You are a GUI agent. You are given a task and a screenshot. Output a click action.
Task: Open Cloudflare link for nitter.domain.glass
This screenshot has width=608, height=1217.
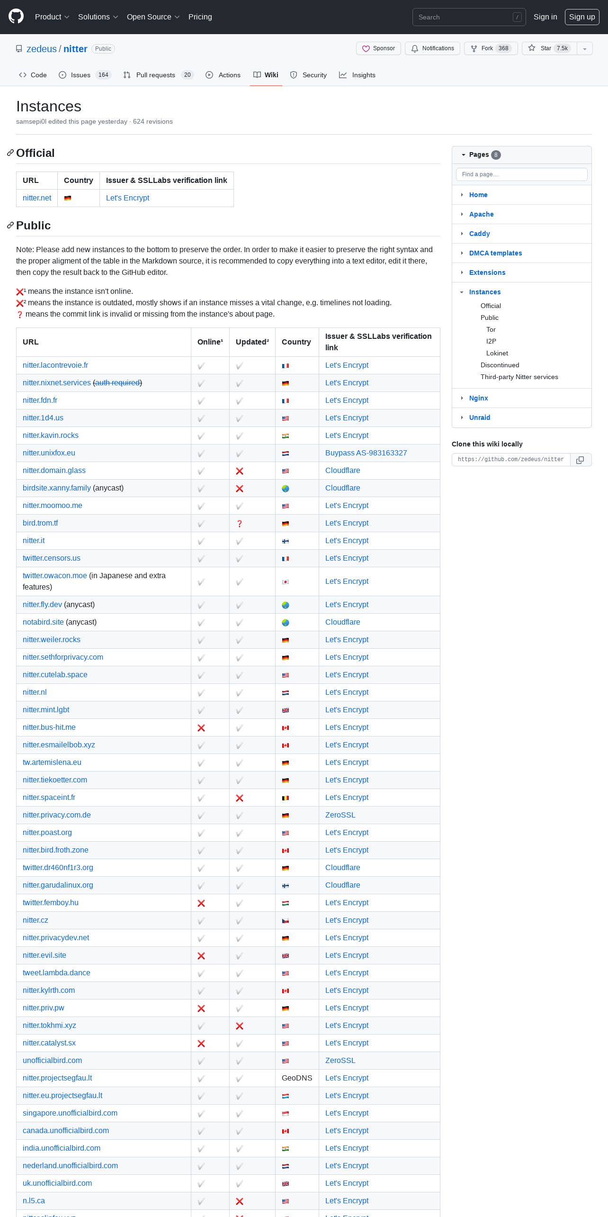343,471
